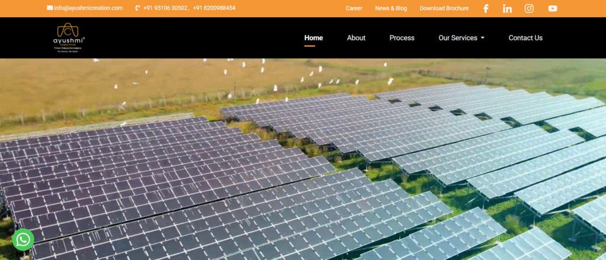Expand the Our Services dropdown arrow
Viewport: 606px width, 260px height.
[482, 38]
